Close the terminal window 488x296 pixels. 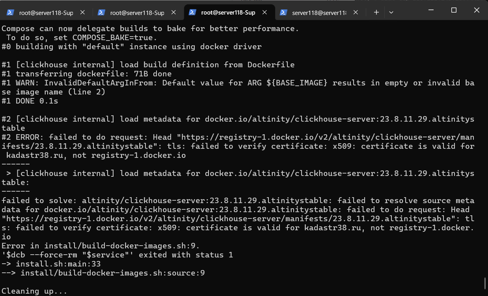477,10
